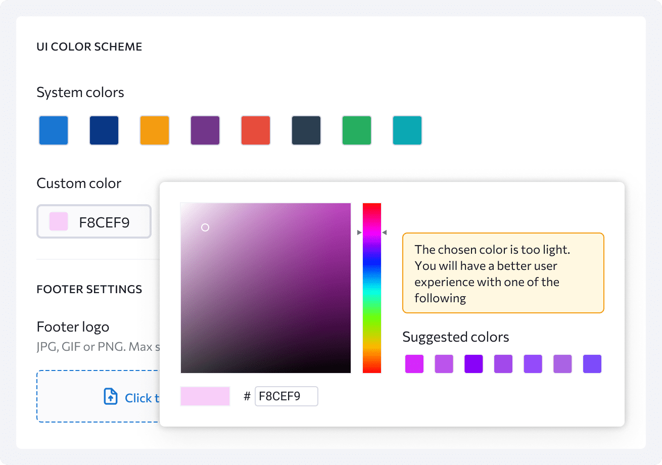Select the blue system color swatch
The image size is (662, 465).
54,130
